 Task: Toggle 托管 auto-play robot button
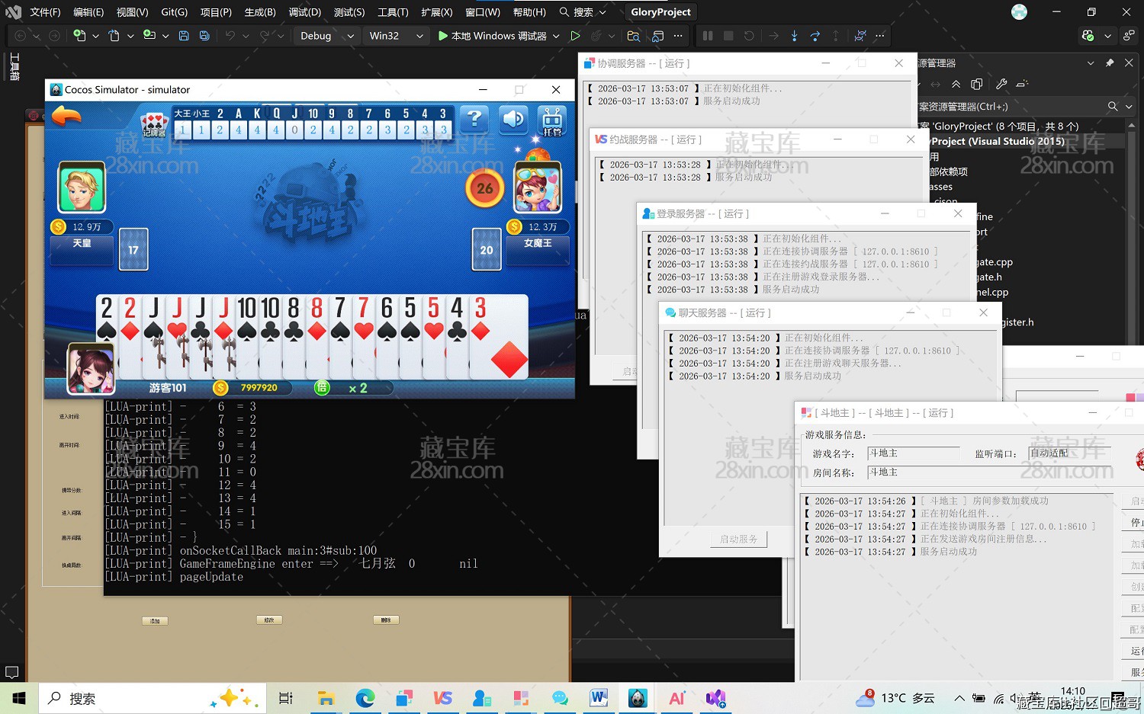[552, 120]
